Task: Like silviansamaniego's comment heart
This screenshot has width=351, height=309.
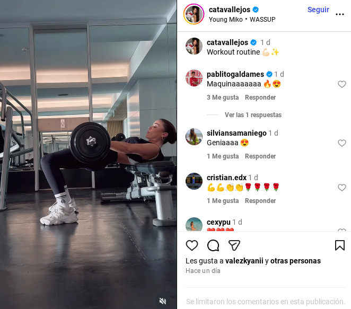Action: (342, 143)
